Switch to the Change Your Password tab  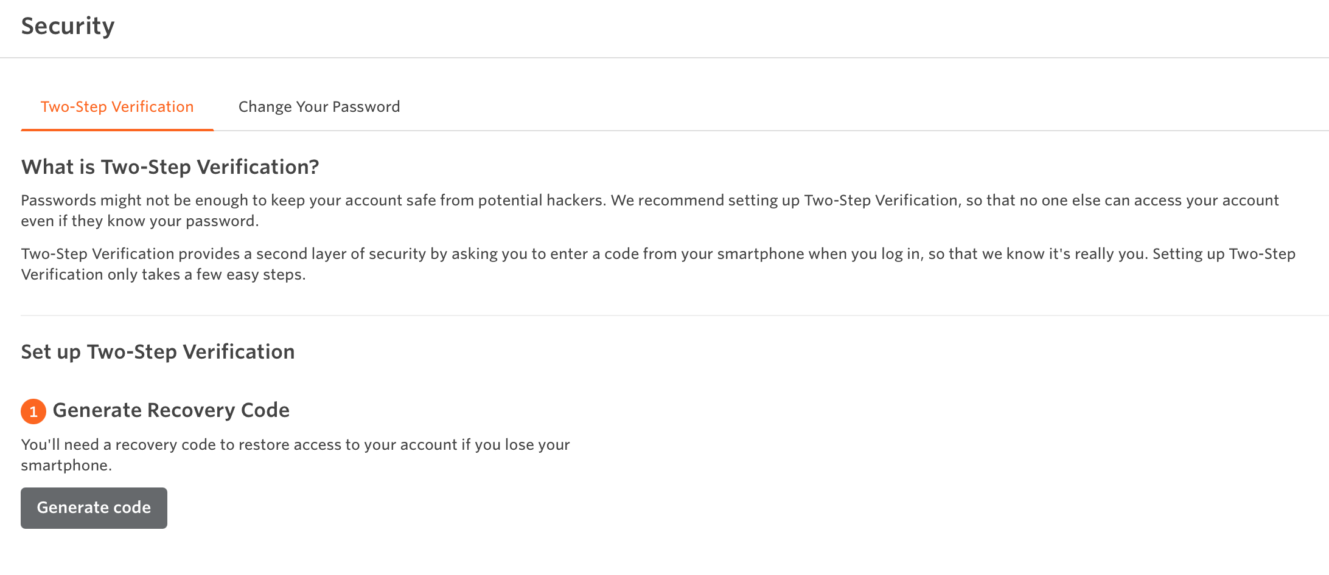coord(319,106)
